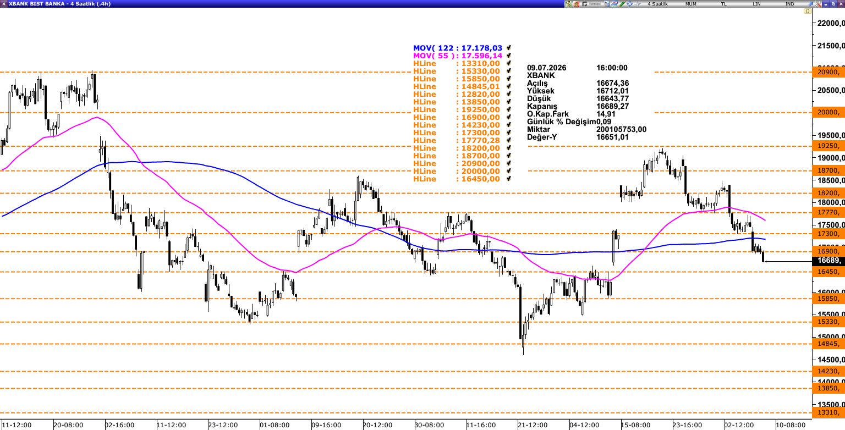
Task: Click the orange 15850 price axis label
Action: pyautogui.click(x=828, y=299)
